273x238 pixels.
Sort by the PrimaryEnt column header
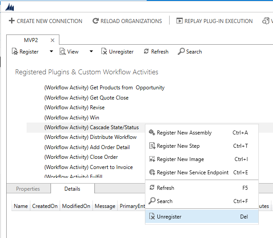pyautogui.click(x=132, y=206)
